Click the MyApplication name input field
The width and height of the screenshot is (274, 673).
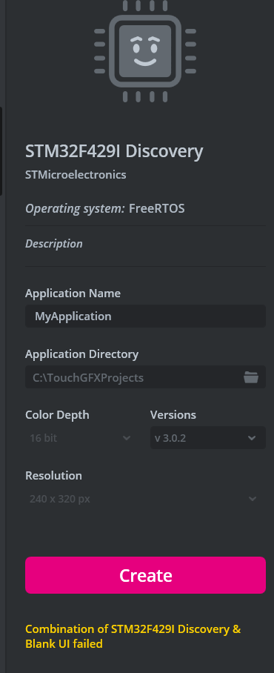[x=145, y=316]
